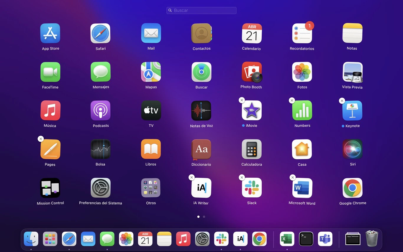Launch Música from the Launchpad grid

[x=50, y=110]
